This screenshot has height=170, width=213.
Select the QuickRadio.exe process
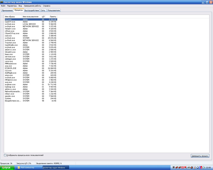point(31,45)
